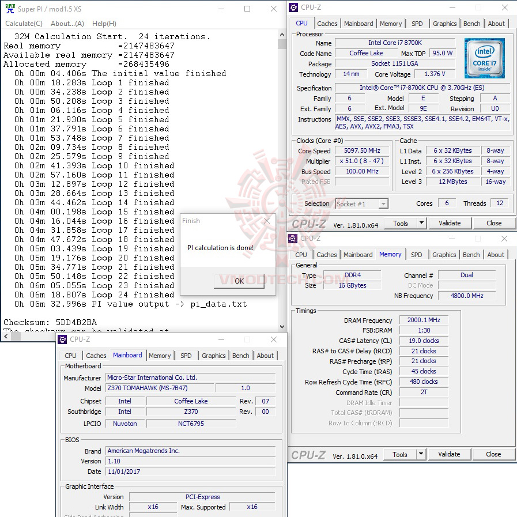Image resolution: width=517 pixels, height=517 pixels.
Task: Click Validate in top CPU-Z window
Action: (x=450, y=224)
